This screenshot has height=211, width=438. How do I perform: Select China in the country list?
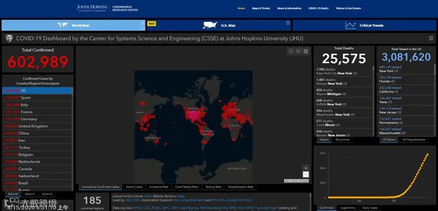(x=37, y=133)
